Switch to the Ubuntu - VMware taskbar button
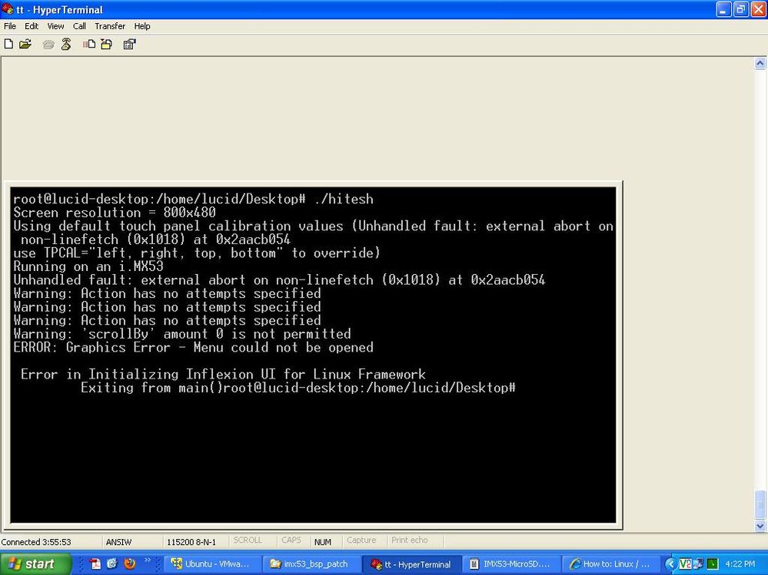The width and height of the screenshot is (768, 575). tap(211, 563)
